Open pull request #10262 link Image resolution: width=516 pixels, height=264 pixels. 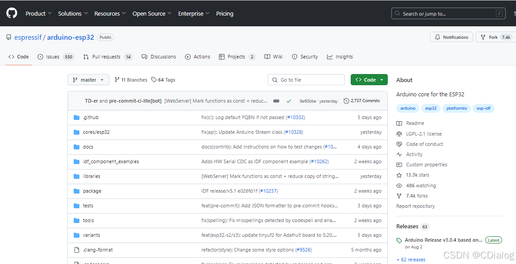point(319,161)
